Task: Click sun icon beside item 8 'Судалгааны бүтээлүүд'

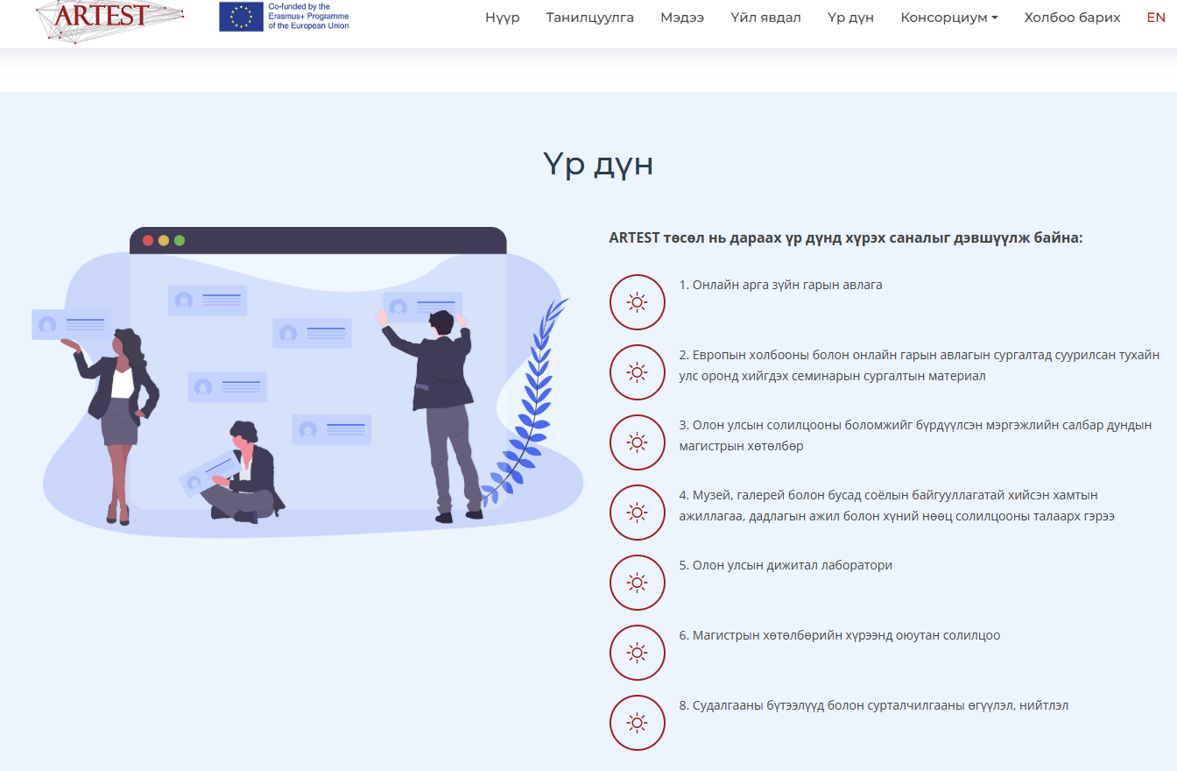Action: [638, 723]
